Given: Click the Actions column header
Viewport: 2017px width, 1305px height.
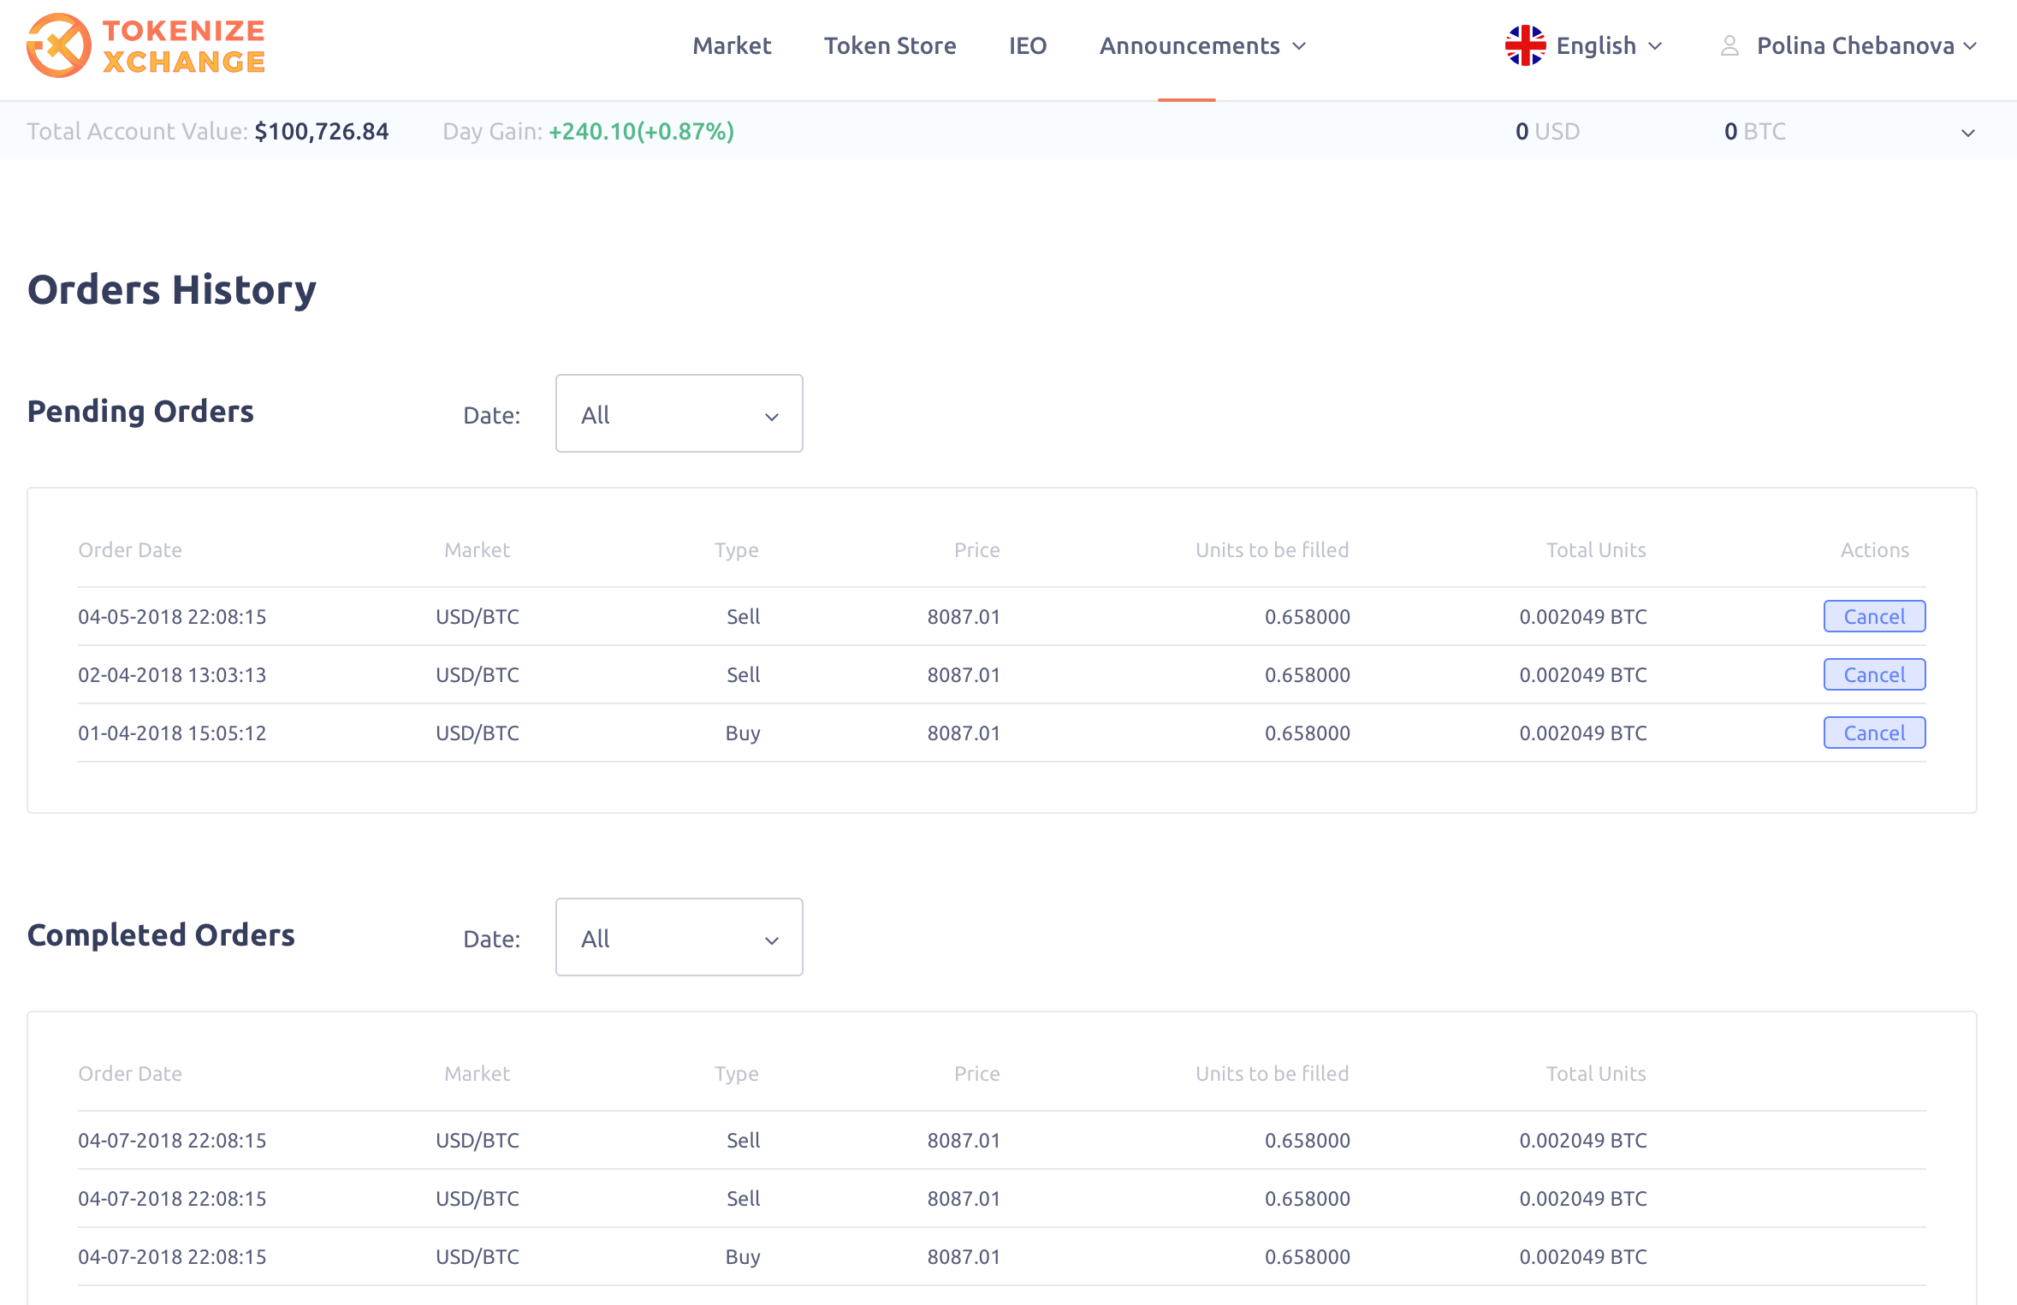Looking at the screenshot, I should (x=1875, y=549).
